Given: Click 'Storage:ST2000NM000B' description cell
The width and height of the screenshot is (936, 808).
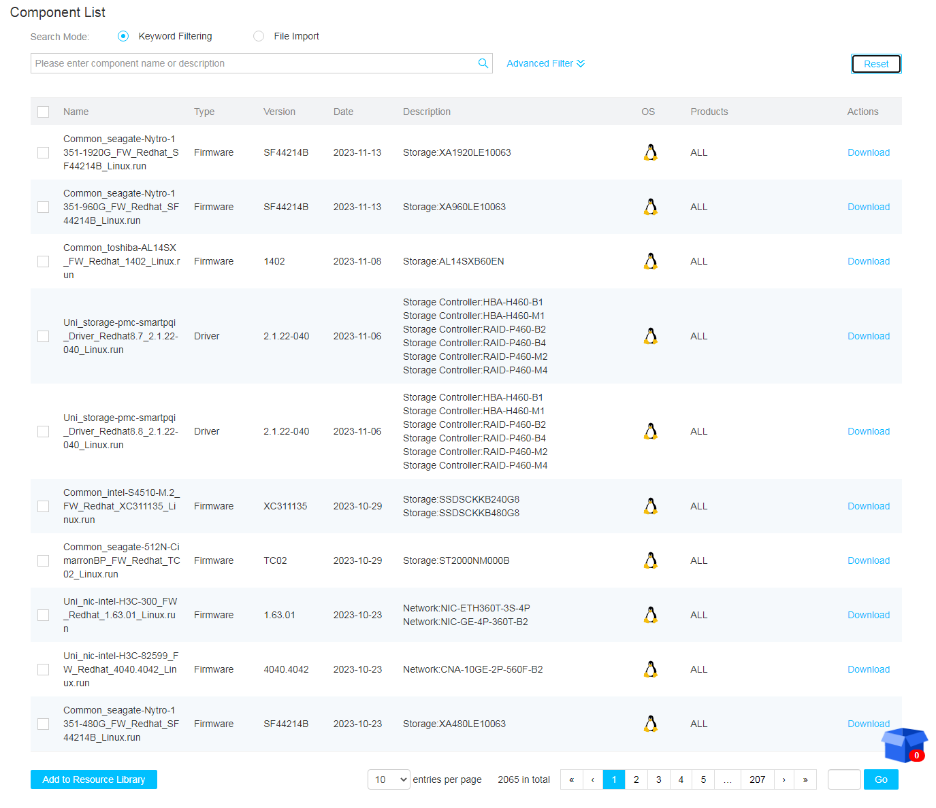Looking at the screenshot, I should click(456, 560).
